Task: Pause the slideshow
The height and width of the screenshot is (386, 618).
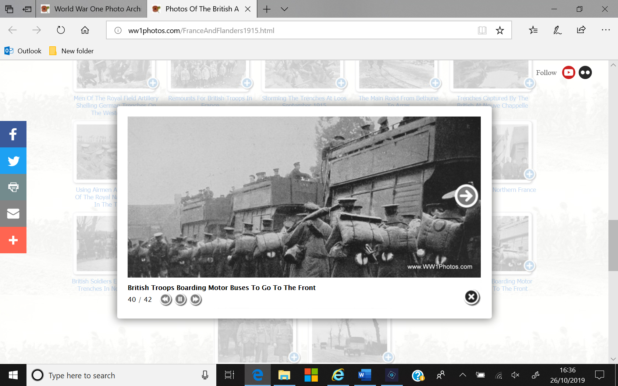Action: coord(181,300)
